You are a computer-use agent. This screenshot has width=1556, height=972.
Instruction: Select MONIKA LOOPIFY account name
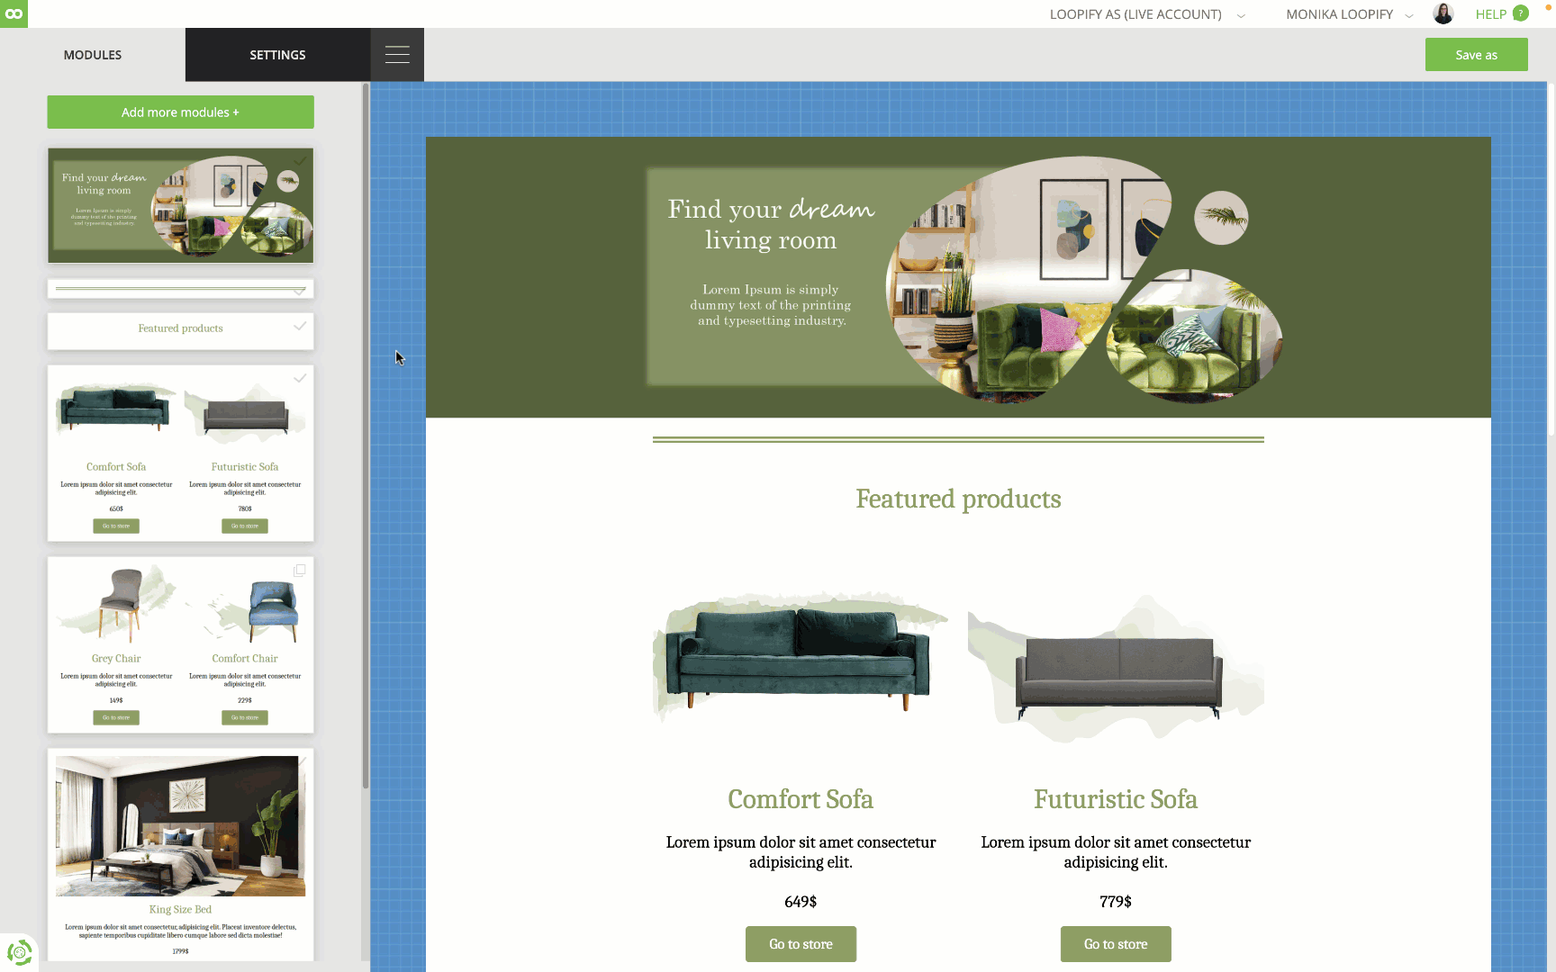tap(1339, 14)
